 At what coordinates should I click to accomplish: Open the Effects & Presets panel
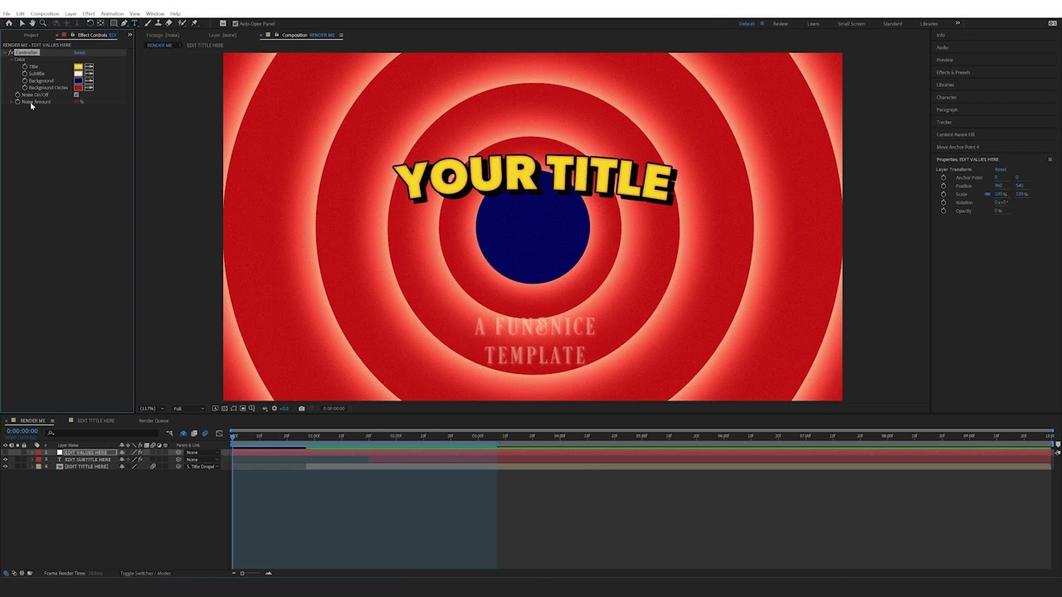pyautogui.click(x=953, y=72)
